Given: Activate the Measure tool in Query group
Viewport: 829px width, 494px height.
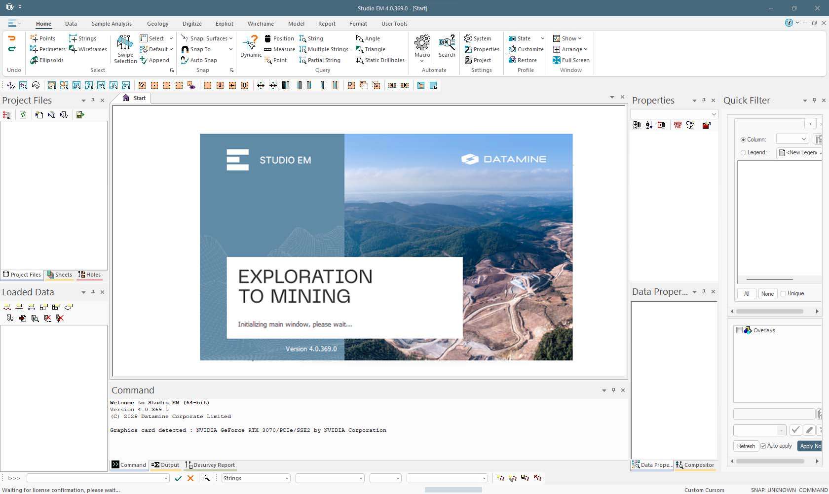Looking at the screenshot, I should coord(279,49).
